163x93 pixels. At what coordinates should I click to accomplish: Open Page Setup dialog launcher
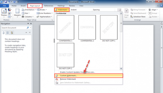pyautogui.click(x=52, y=20)
